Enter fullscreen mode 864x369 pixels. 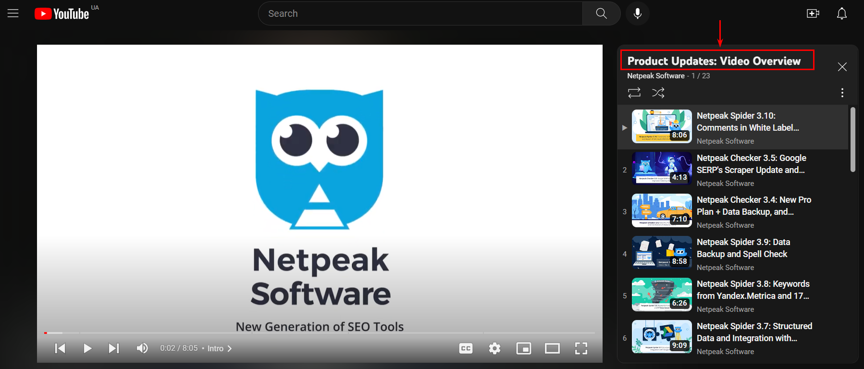581,348
